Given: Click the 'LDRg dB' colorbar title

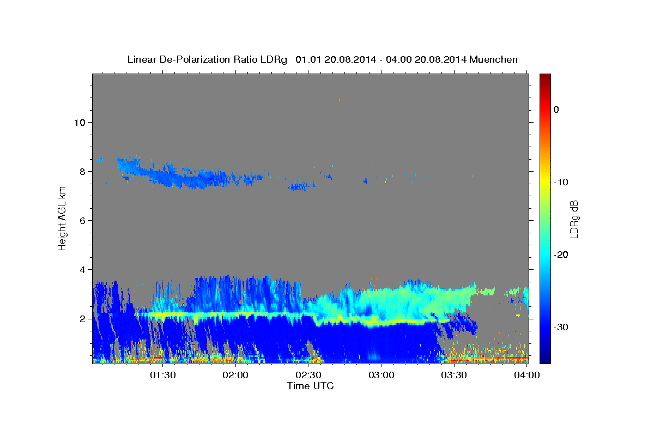Looking at the screenshot, I should 574,219.
